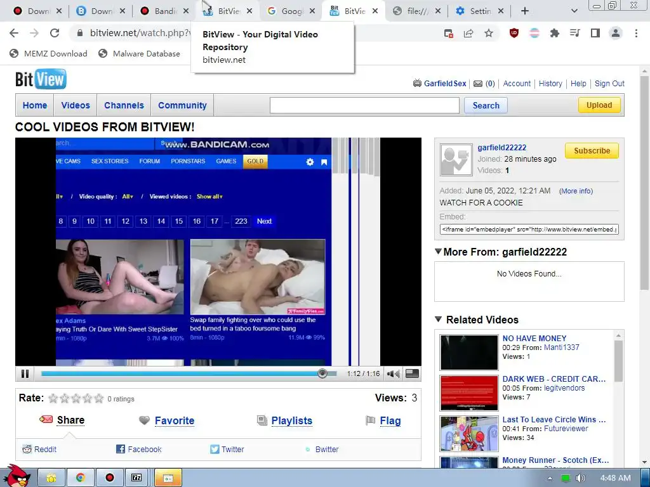Viewport: 650px width, 487px height.
Task: Subscribe to garfield22222
Action: click(592, 151)
